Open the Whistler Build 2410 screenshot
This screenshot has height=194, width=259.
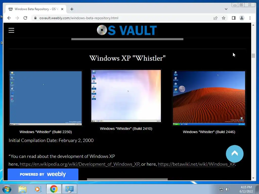[126, 96]
